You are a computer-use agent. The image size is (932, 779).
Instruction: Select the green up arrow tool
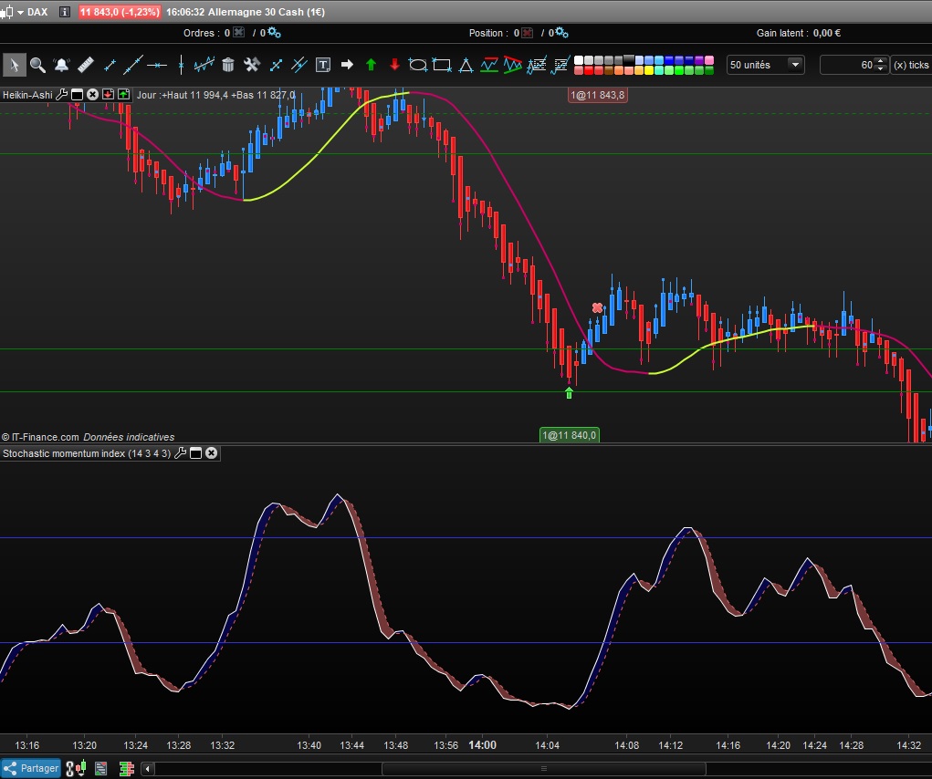pyautogui.click(x=371, y=65)
